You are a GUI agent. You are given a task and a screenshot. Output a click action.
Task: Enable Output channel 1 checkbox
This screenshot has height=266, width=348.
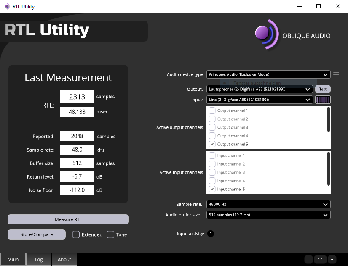212,111
